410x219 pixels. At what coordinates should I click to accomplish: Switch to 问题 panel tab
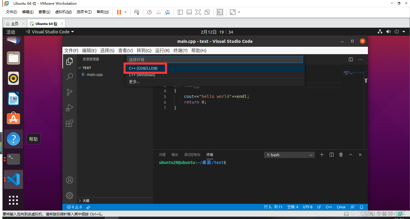coord(162,155)
